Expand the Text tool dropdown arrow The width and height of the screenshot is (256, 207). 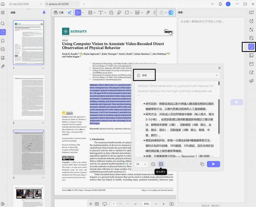point(105,12)
